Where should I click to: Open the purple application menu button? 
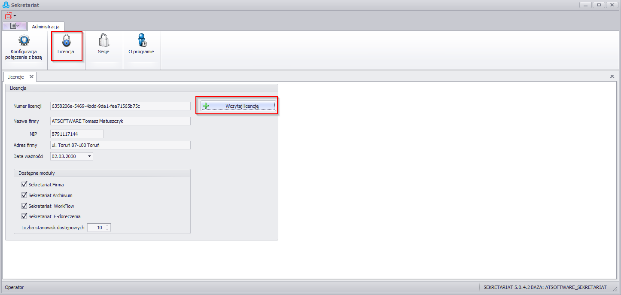[x=15, y=26]
